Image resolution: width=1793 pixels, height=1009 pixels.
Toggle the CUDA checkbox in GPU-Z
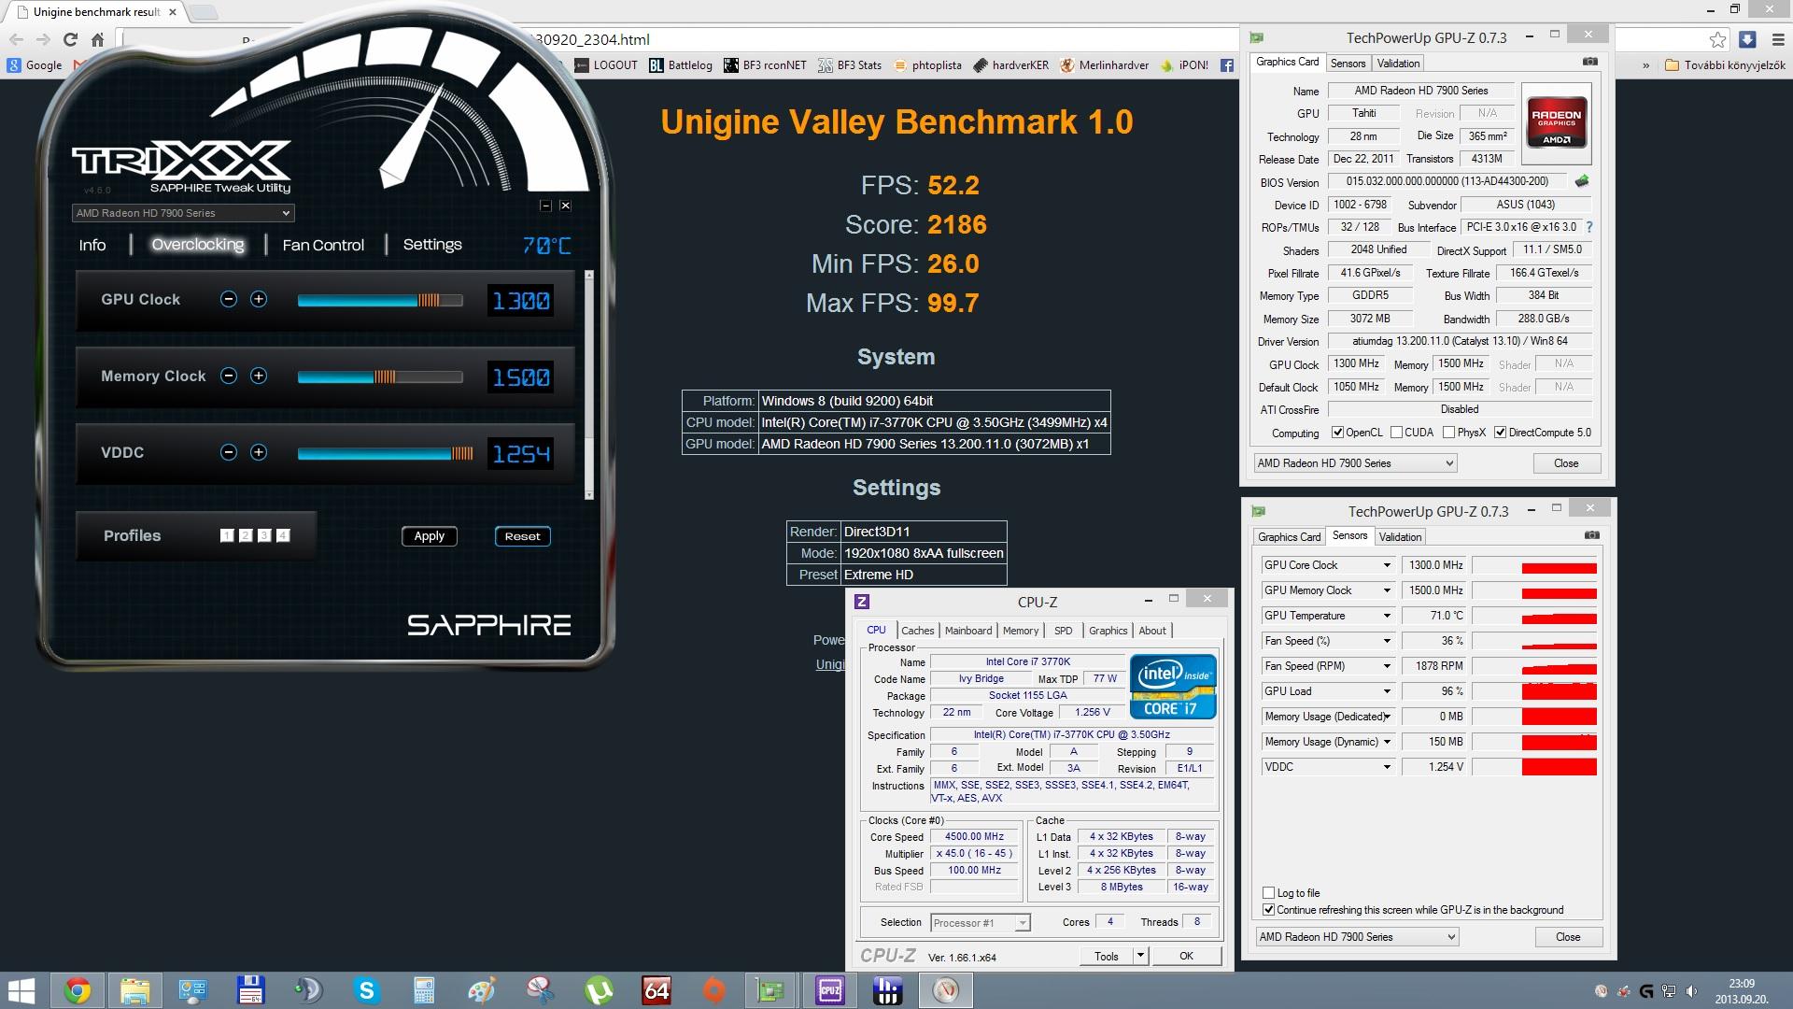point(1396,433)
